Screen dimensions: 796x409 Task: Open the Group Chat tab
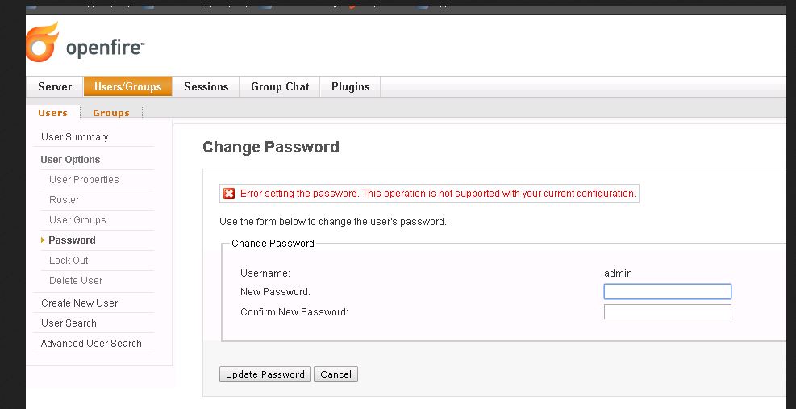pos(280,86)
